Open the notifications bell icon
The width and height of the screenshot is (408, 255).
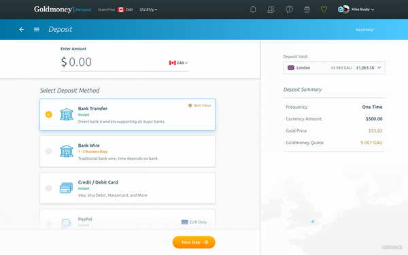point(253,10)
